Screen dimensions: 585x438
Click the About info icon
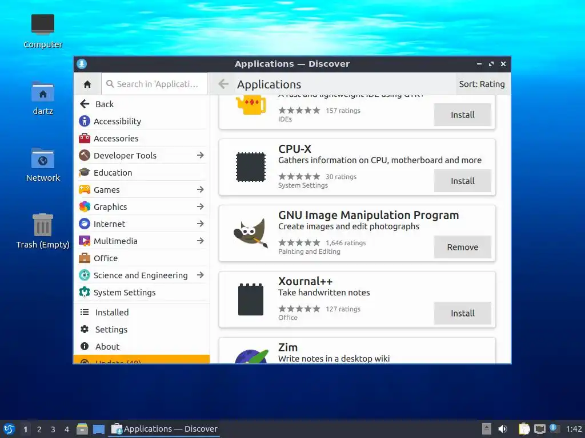tap(85, 346)
